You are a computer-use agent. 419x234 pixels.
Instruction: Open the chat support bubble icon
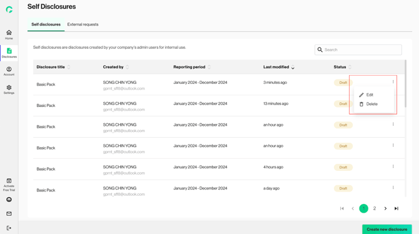click(x=9, y=200)
